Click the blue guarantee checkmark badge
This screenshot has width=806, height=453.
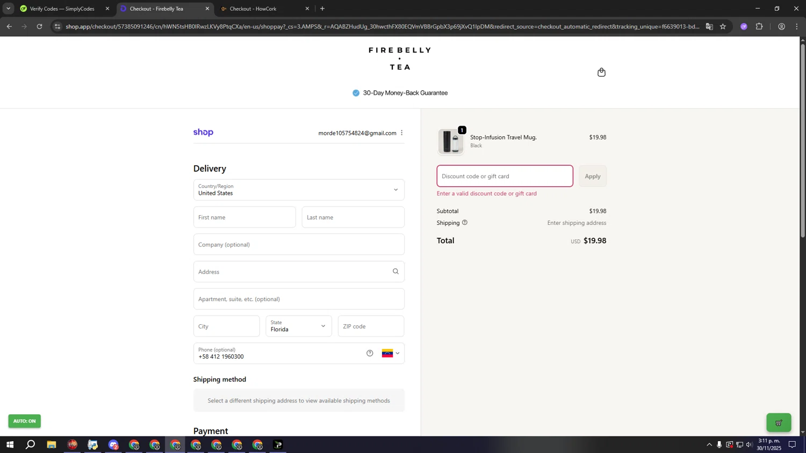(x=356, y=93)
